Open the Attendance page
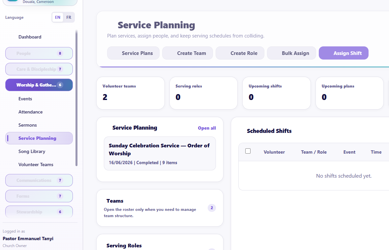This screenshot has height=250, width=389. [x=39, y=112]
